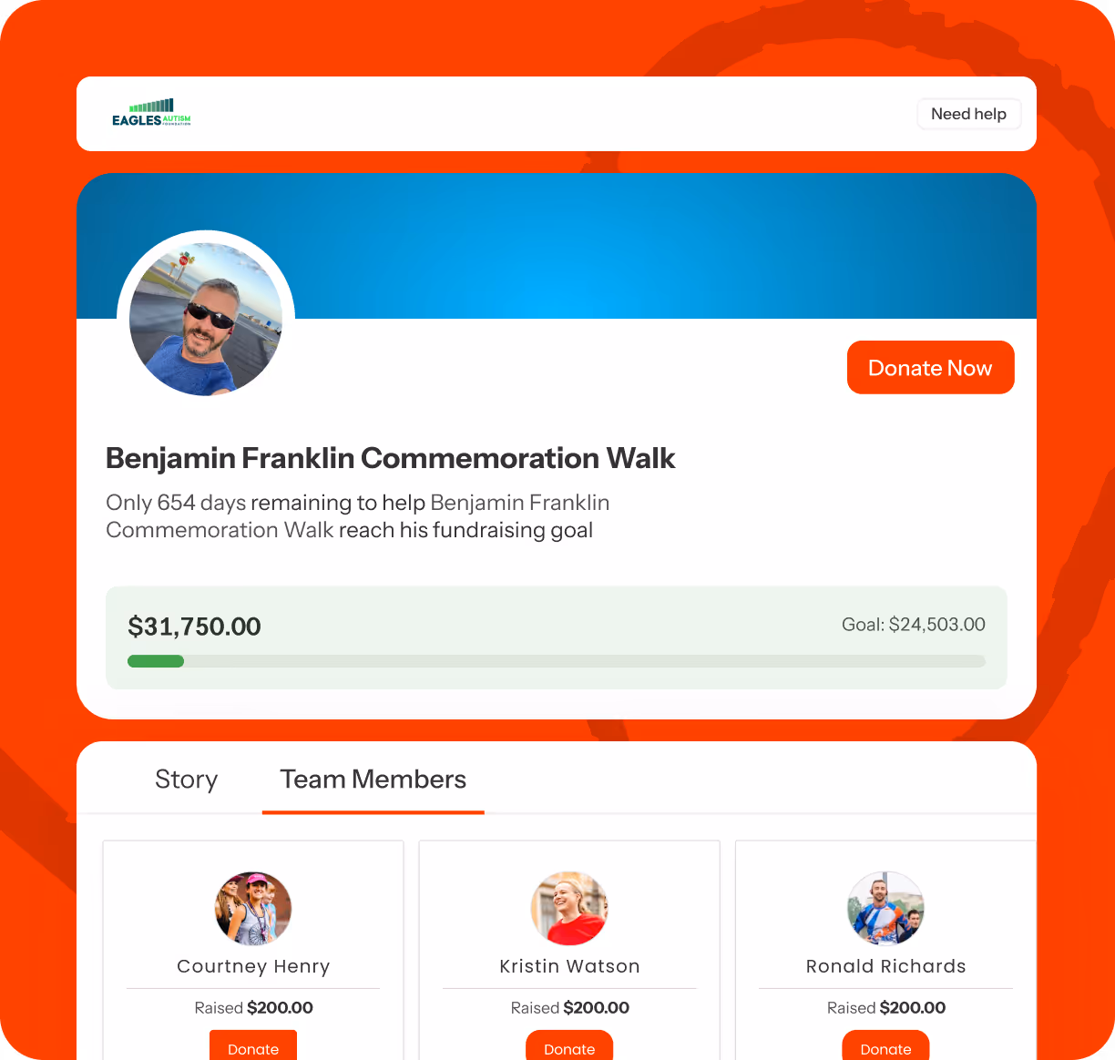Click the Donate Now button
The width and height of the screenshot is (1115, 1060).
coord(930,368)
